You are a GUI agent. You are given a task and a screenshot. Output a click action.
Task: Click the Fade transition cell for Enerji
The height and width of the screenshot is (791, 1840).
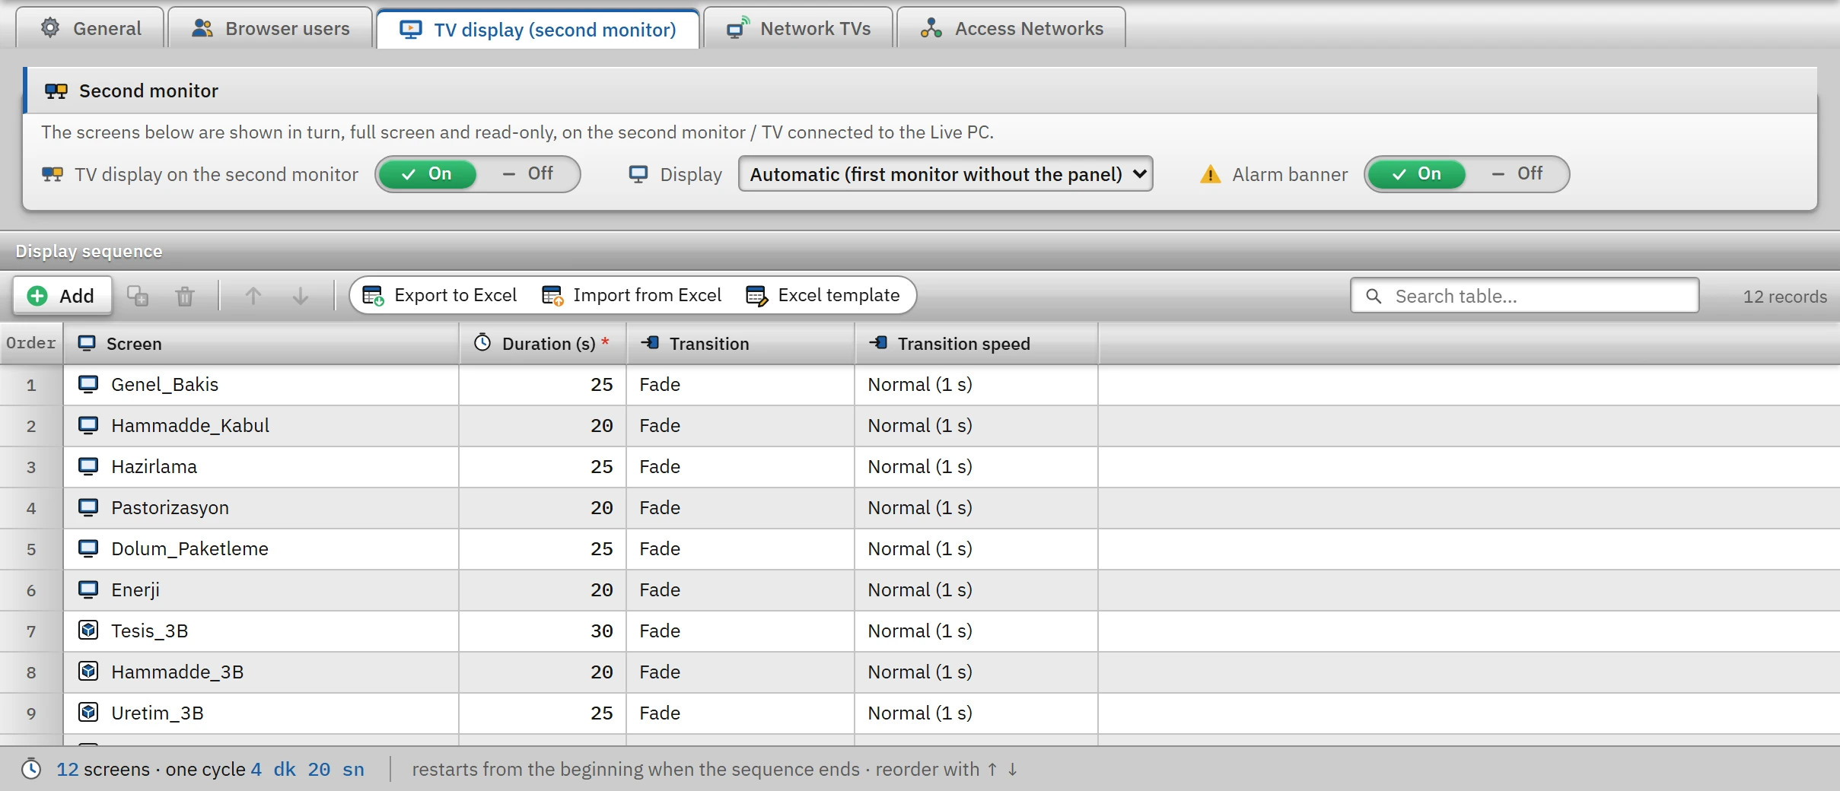click(740, 589)
